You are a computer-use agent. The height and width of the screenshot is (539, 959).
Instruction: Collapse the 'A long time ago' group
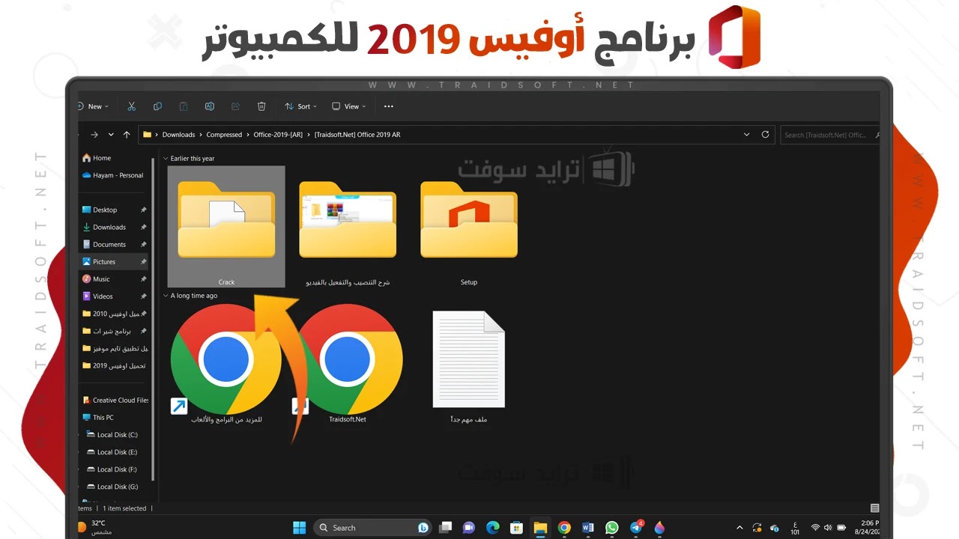(x=166, y=296)
